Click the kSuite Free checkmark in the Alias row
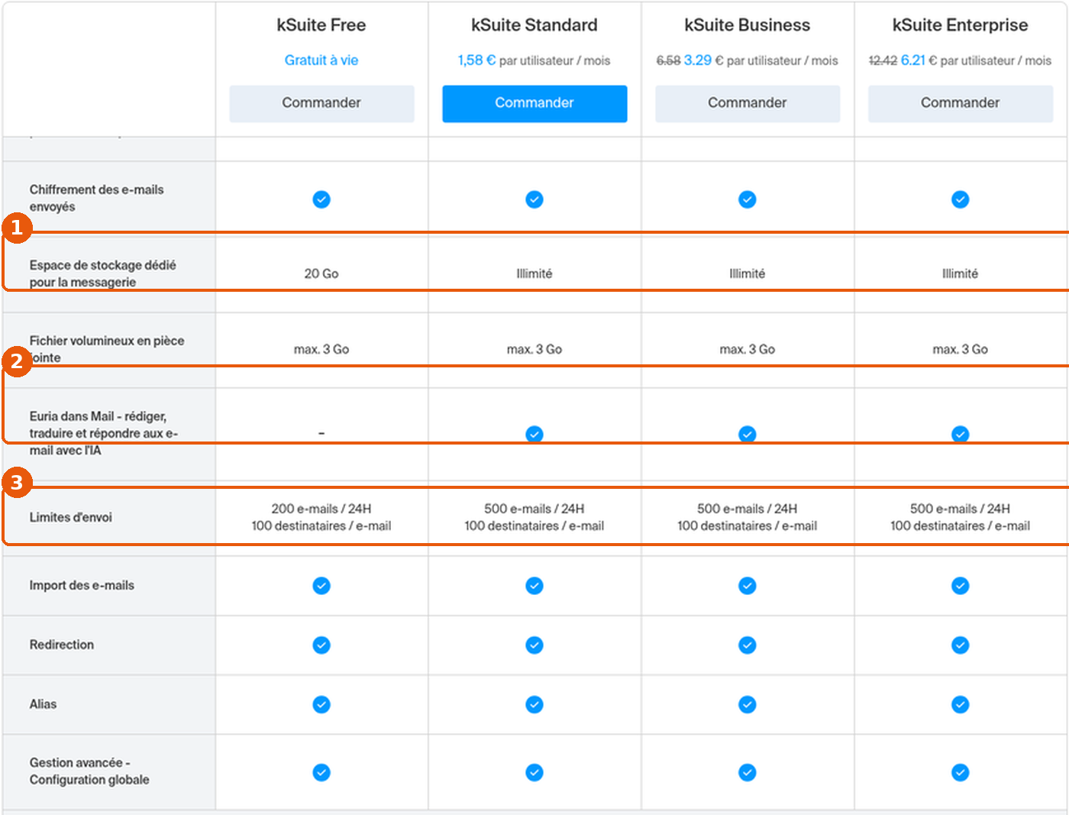1069x815 pixels. point(321,704)
